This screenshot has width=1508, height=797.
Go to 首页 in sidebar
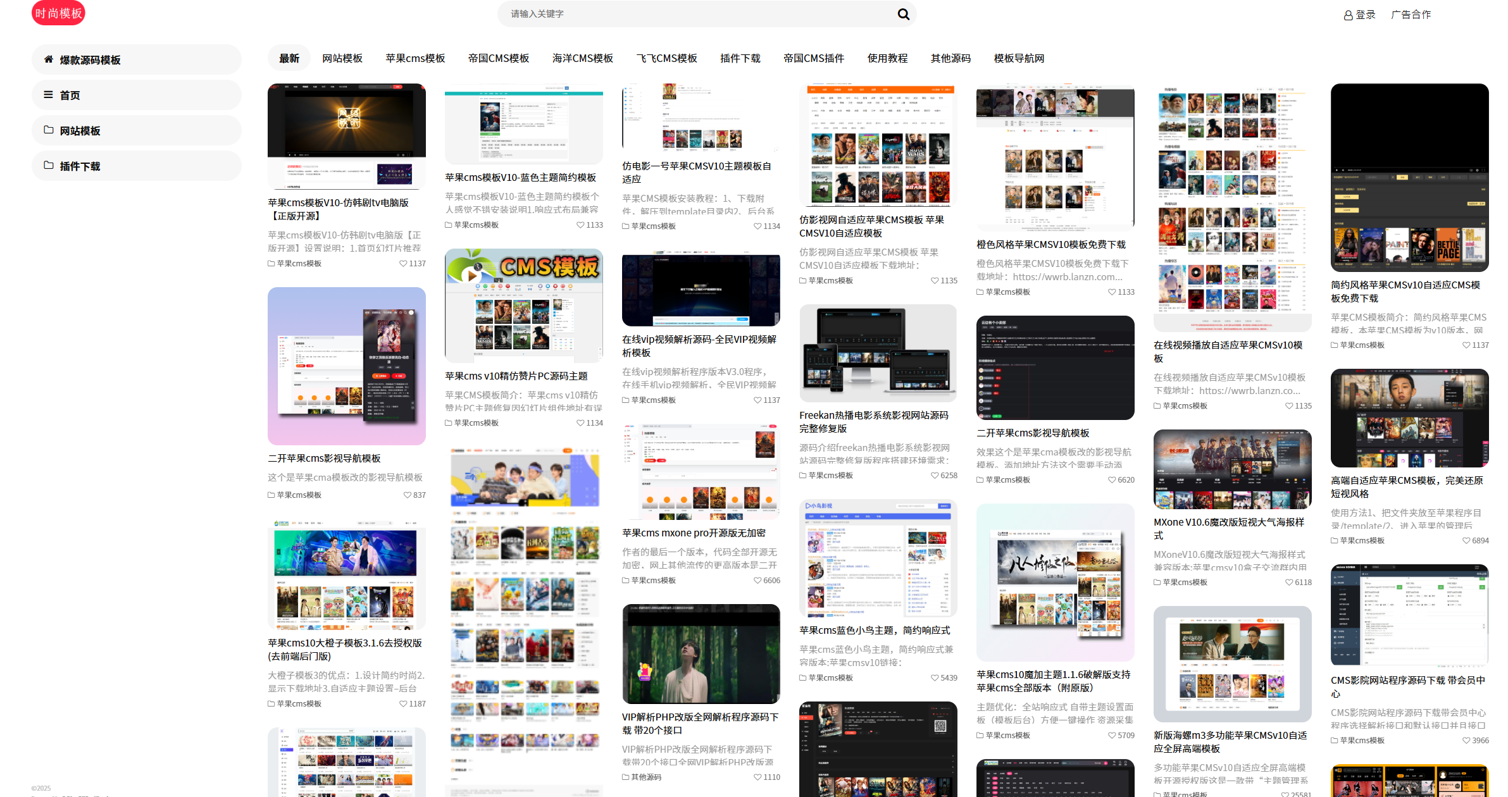pyautogui.click(x=137, y=95)
